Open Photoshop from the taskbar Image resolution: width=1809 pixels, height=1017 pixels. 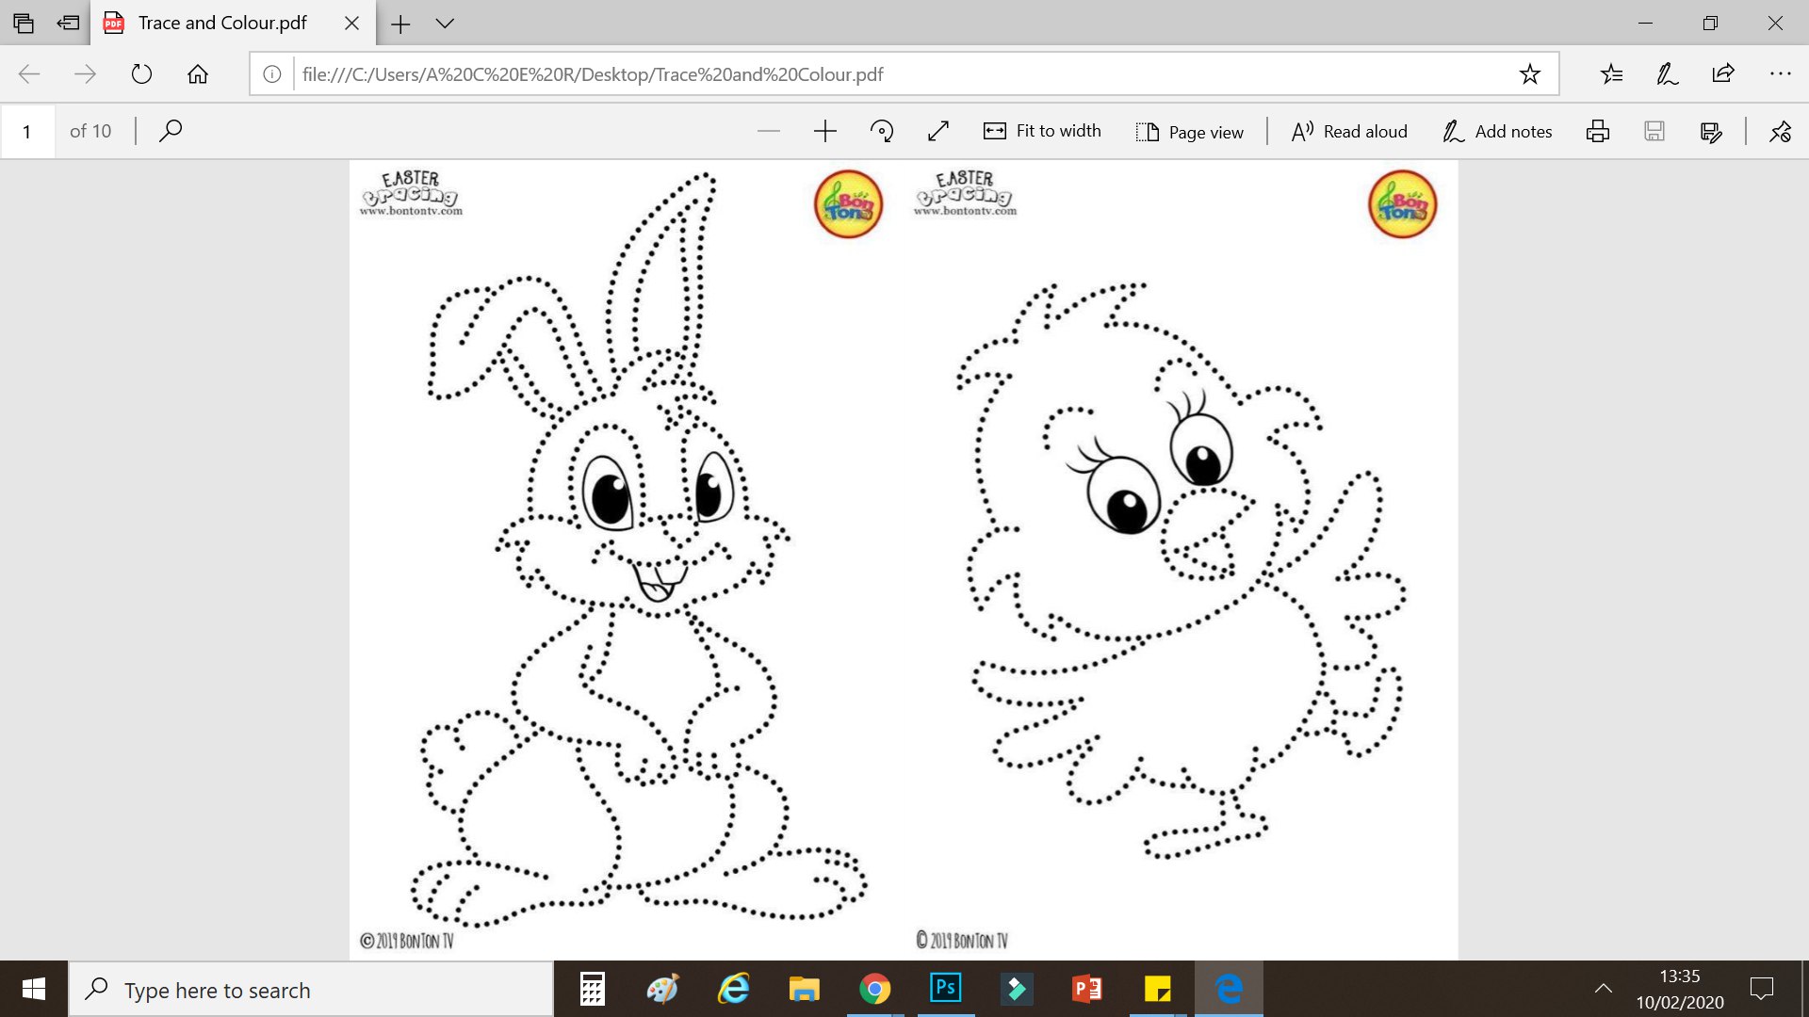click(x=945, y=989)
